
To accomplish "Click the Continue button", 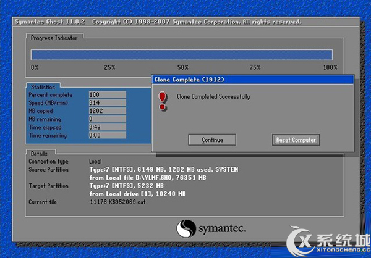I will 212,140.
